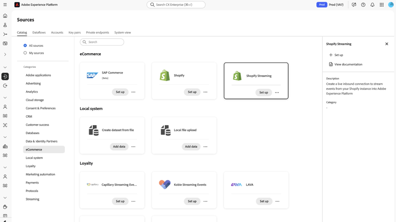Open more options for Shopify card
The image size is (396, 222).
click(205, 92)
